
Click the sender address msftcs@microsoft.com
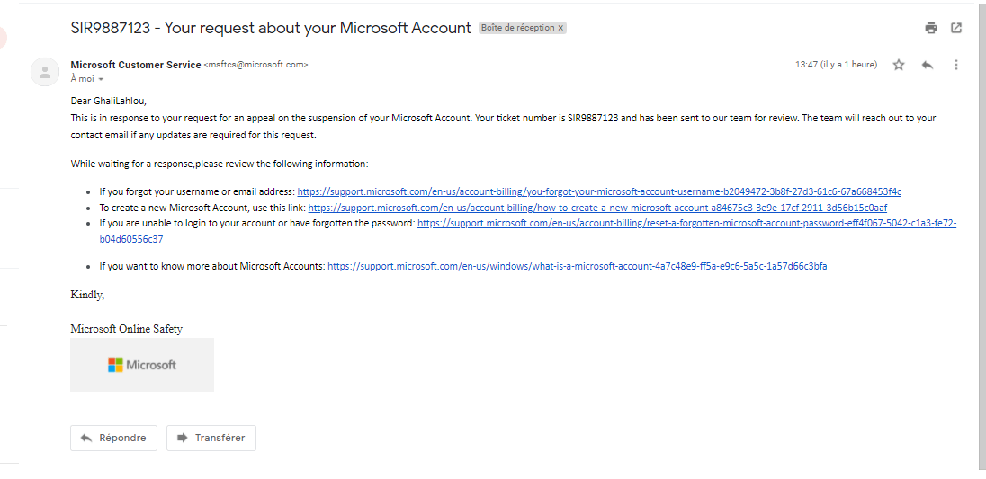pos(255,65)
